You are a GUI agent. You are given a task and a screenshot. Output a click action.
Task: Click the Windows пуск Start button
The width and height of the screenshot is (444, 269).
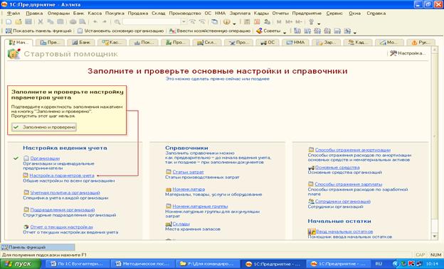[21, 264]
